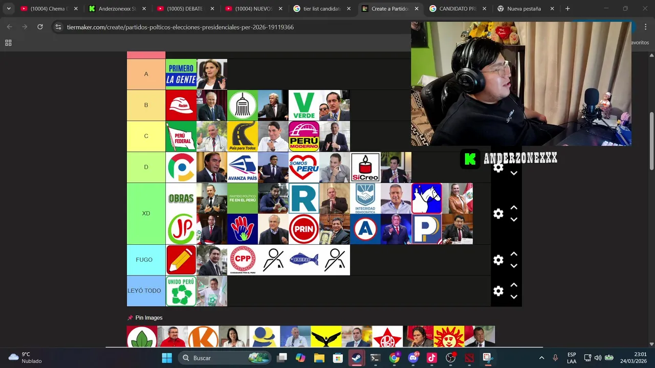Open settings gear for tier XD
The image size is (655, 368).
[498, 214]
